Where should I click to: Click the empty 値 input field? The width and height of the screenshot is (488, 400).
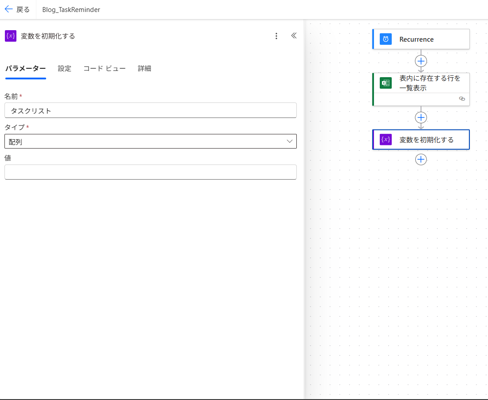point(150,172)
